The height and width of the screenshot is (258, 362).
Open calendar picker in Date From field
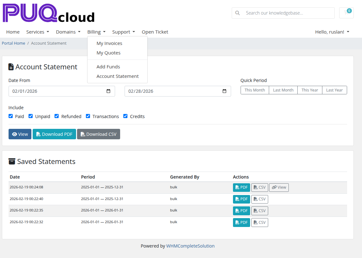[x=108, y=91]
